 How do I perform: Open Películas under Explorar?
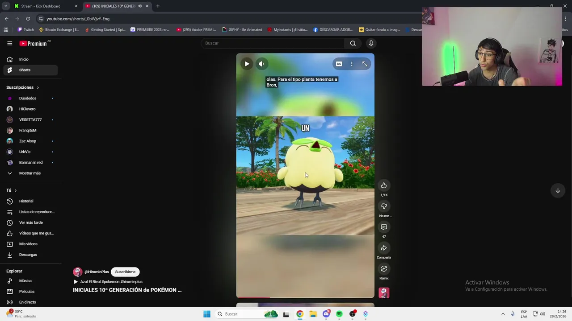[30, 292]
